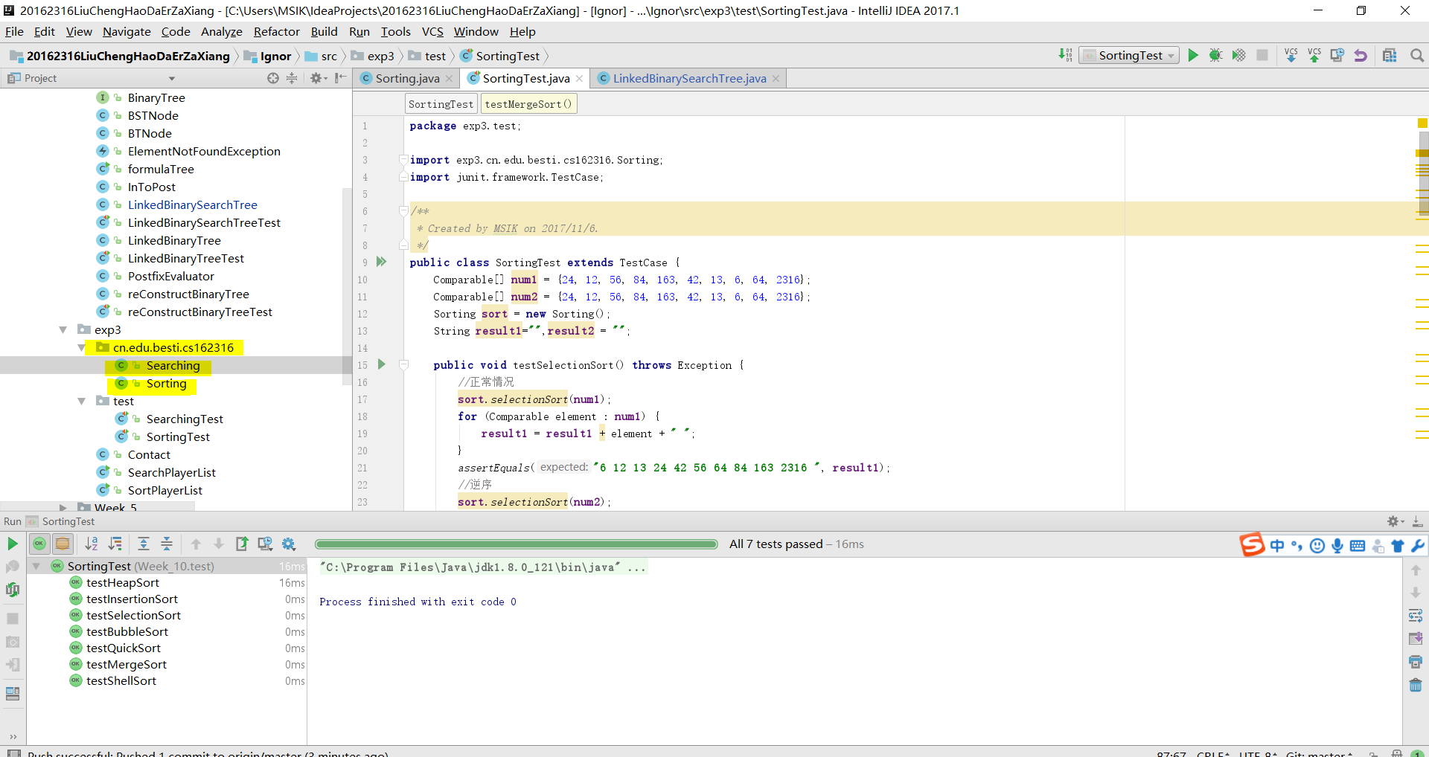The height and width of the screenshot is (757, 1429).
Task: Toggle Show Passed tests filter
Action: click(x=39, y=544)
